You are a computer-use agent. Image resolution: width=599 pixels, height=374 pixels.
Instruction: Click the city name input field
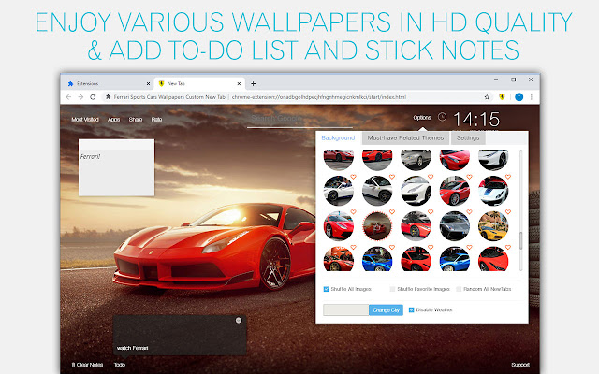345,309
